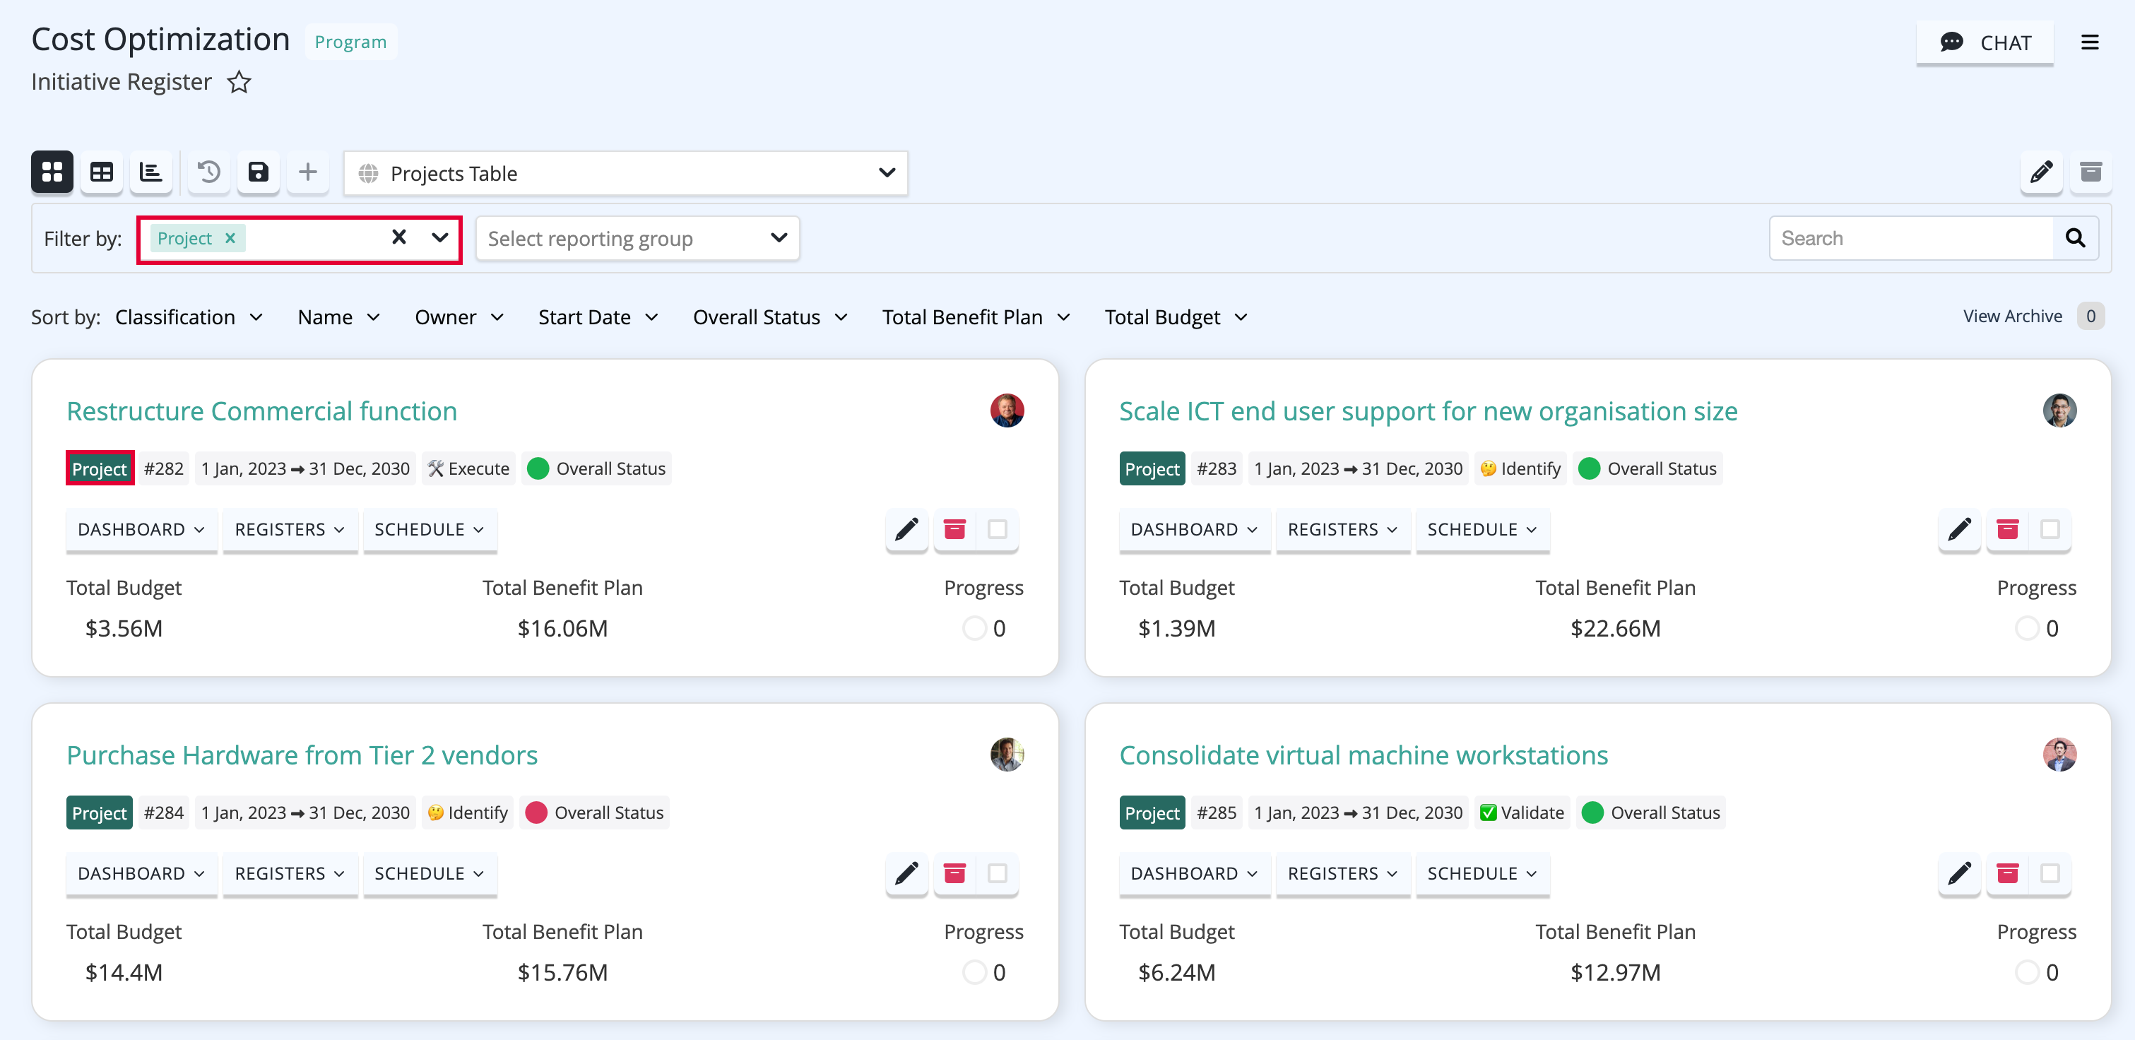Image resolution: width=2135 pixels, height=1040 pixels.
Task: Open the Projects Table view dropdown
Action: coord(626,173)
